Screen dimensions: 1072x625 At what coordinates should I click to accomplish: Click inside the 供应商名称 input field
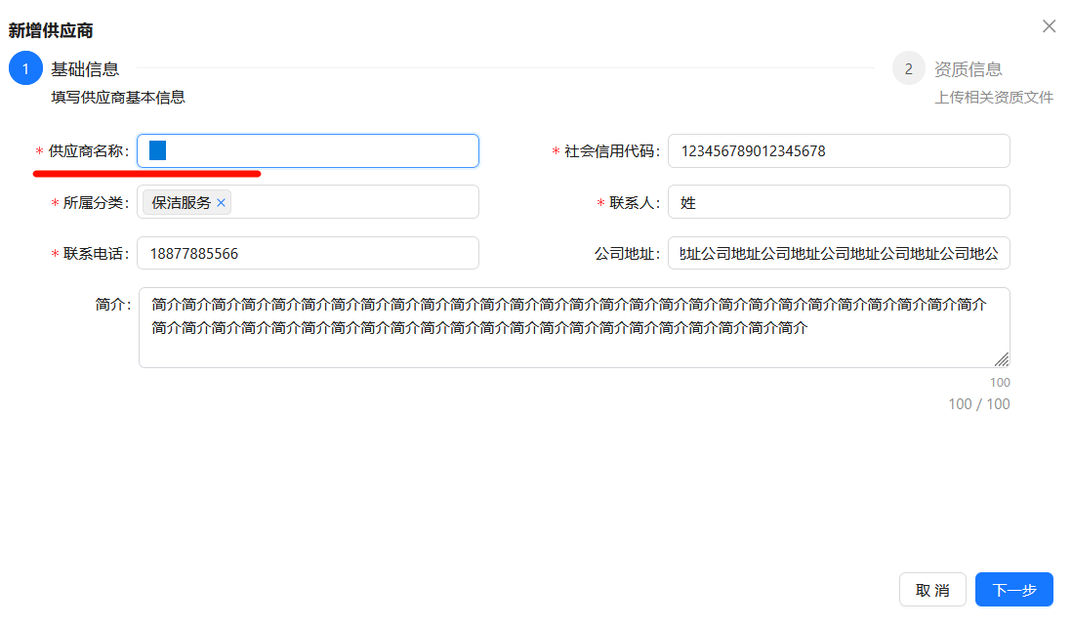[309, 150]
